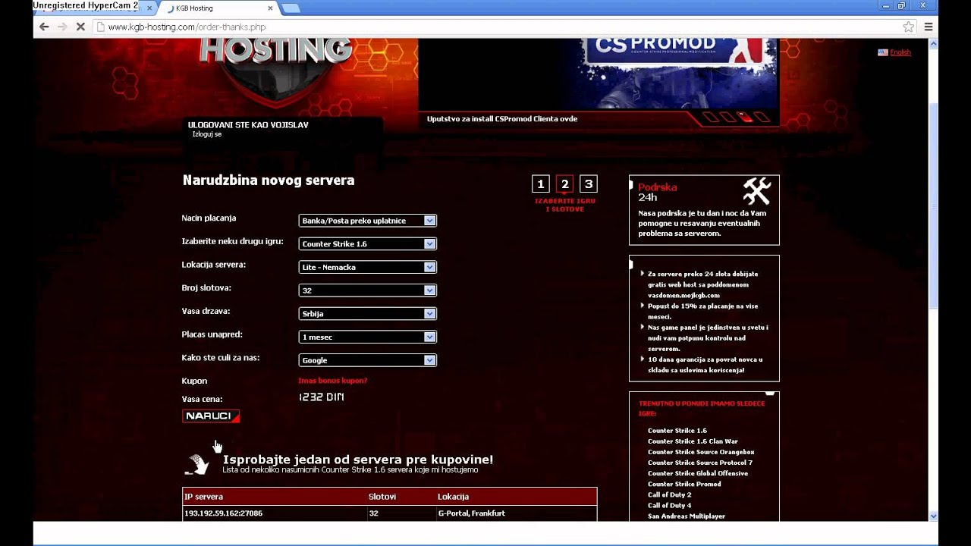Click Call of Duty 4 entry
Viewport: 971px width, 546px height.
point(669,505)
